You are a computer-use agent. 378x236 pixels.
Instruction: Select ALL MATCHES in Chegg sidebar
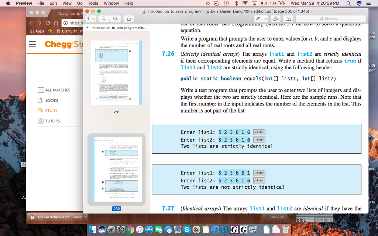tap(54, 90)
